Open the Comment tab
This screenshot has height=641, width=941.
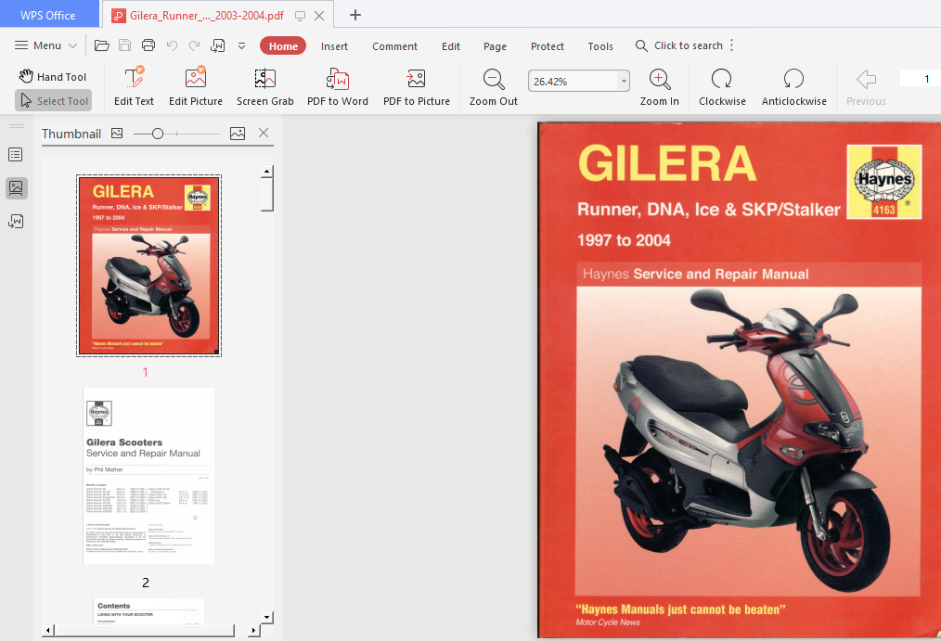(394, 46)
